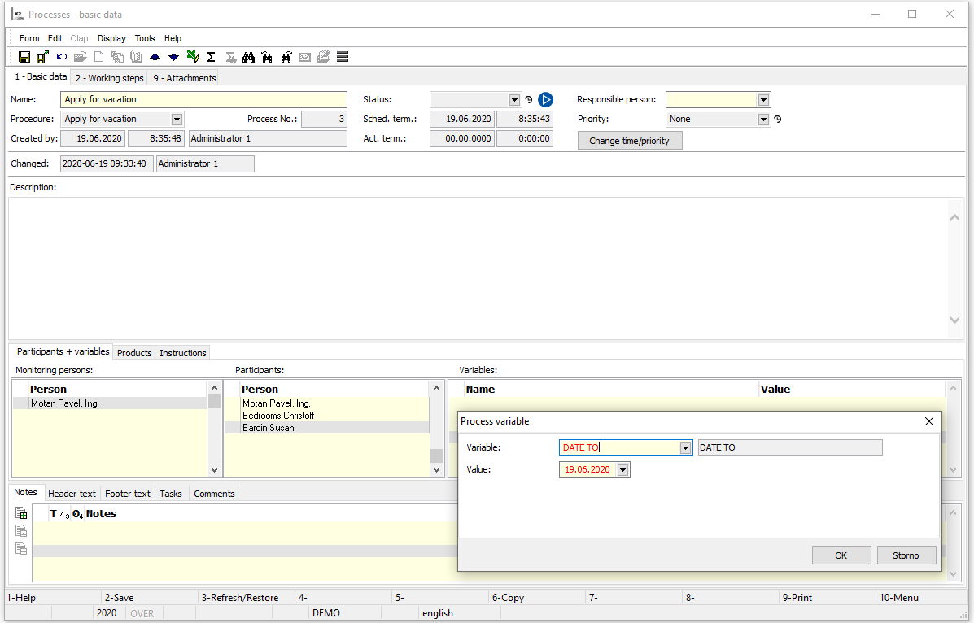The image size is (974, 623).
Task: Expand the Priority dropdown
Action: tap(763, 120)
